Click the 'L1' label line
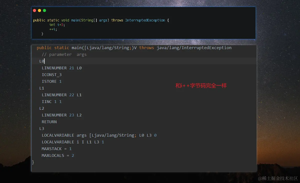300x183 pixels. [42, 88]
